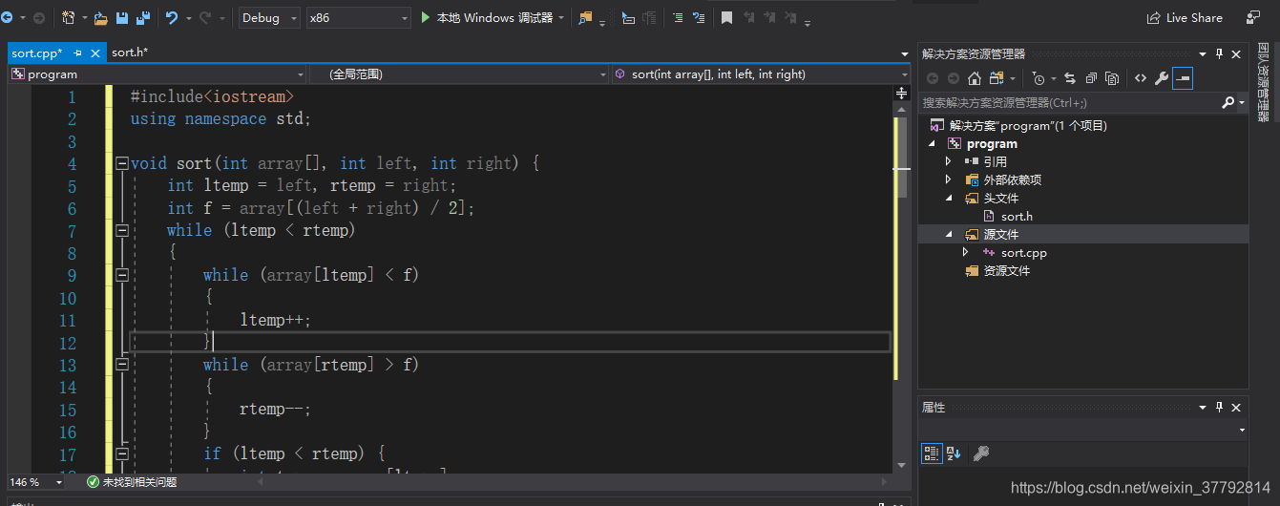Click the split editor handle above scrollbar
Image resolution: width=1280 pixels, height=506 pixels.
coord(901,94)
